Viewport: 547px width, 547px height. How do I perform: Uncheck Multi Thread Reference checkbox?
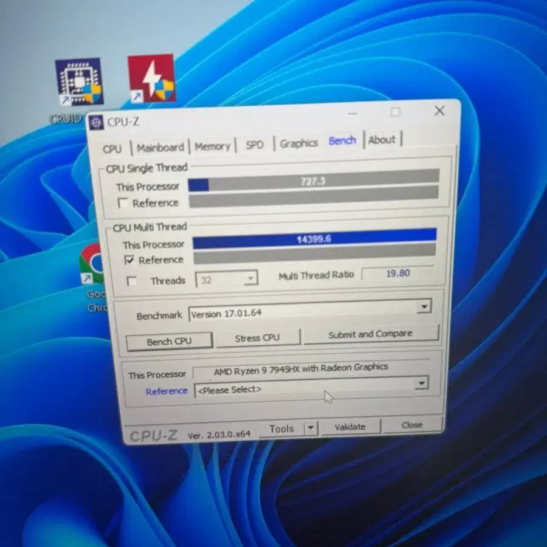(129, 260)
